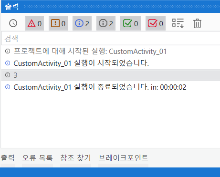Click the info icon beside the '3' row

pos(8,75)
